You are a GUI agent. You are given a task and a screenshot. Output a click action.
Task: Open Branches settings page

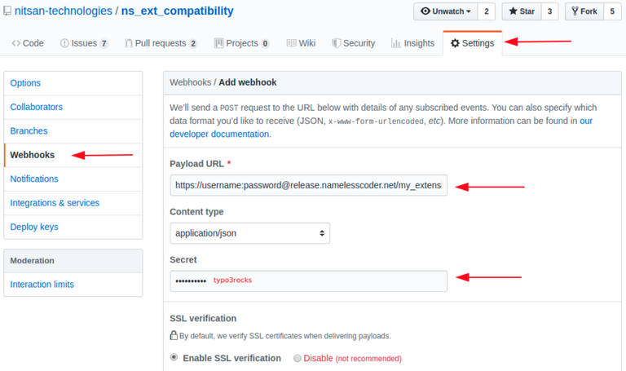(x=29, y=130)
